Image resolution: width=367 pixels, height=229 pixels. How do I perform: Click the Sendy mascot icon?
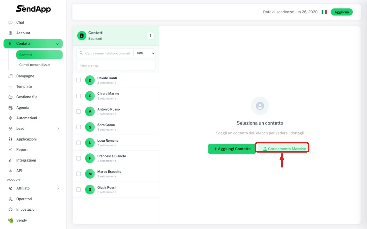(x=11, y=220)
